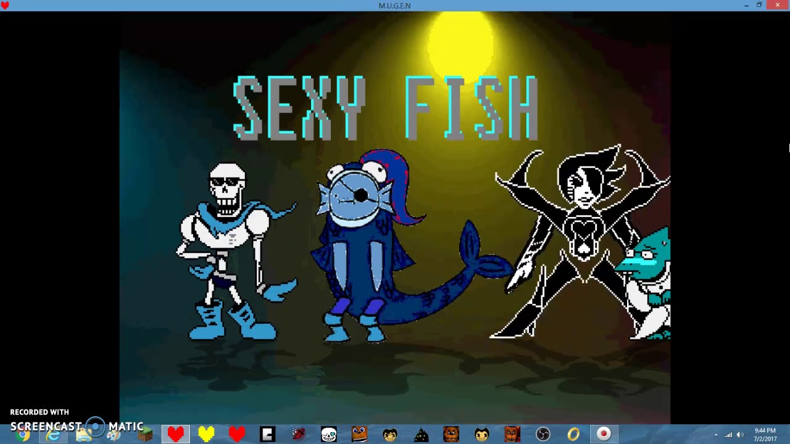
Task: Launch the Sans skull taskbar icon
Action: (x=328, y=434)
